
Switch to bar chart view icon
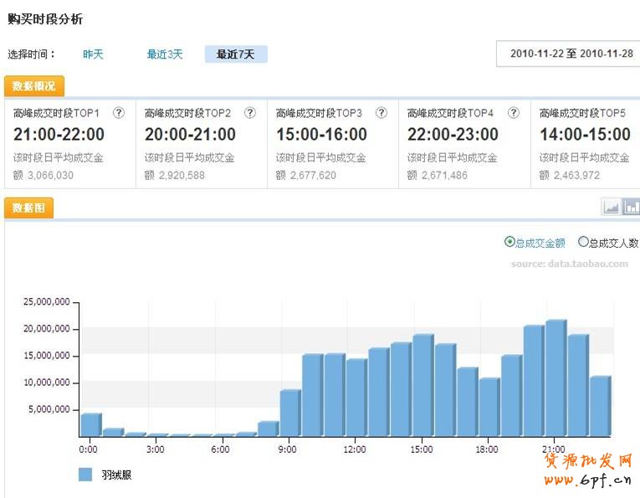[632, 207]
